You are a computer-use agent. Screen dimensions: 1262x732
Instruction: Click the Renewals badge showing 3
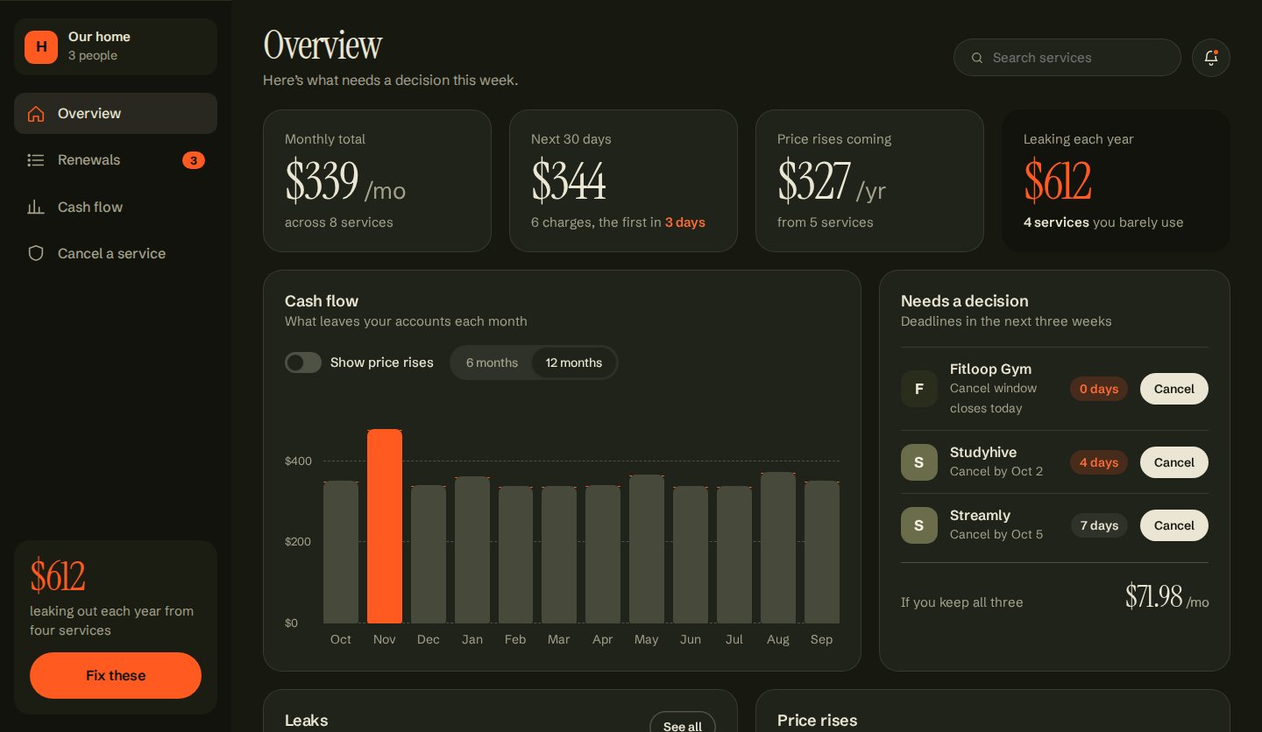[x=194, y=160]
